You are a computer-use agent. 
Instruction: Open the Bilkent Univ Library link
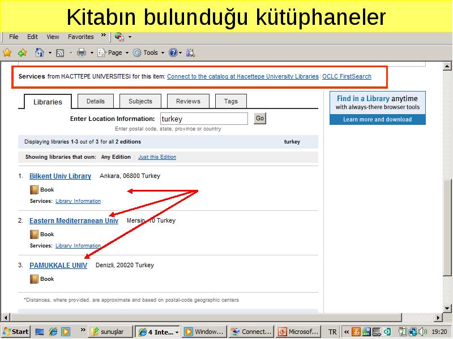click(61, 176)
